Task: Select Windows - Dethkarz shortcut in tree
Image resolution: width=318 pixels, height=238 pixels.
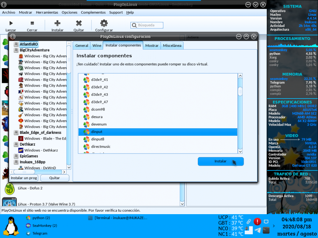Action: (x=41, y=150)
